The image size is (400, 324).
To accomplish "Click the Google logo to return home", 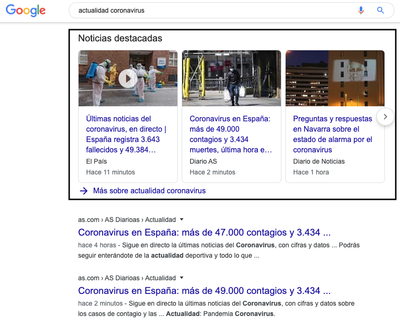I will tap(25, 10).
